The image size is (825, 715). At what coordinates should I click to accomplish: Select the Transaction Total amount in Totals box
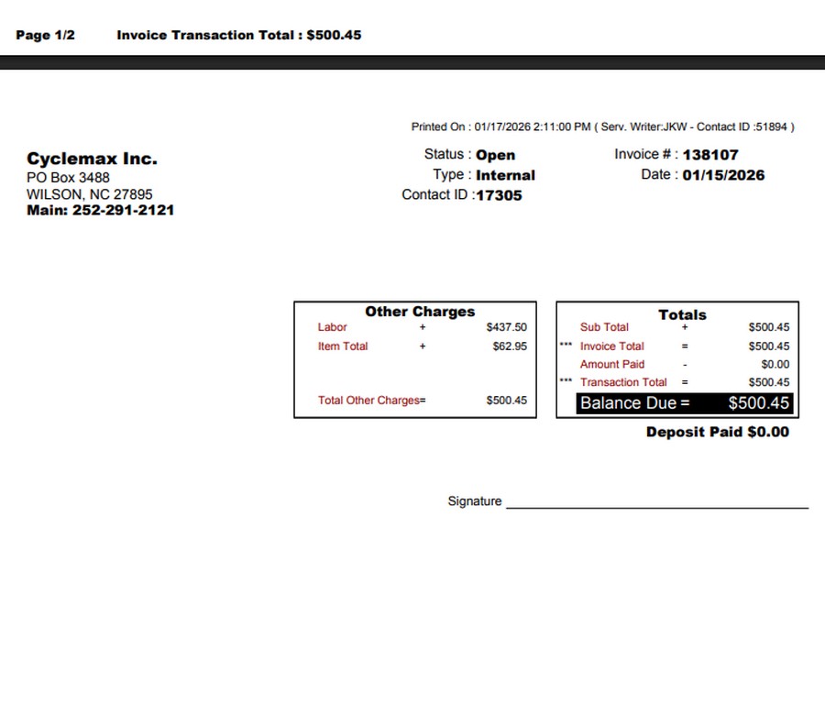769,382
